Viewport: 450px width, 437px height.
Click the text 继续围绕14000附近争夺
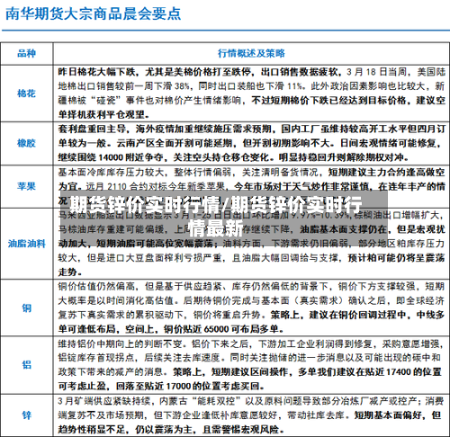click(111, 157)
